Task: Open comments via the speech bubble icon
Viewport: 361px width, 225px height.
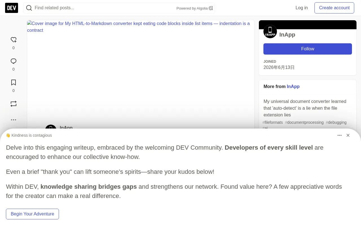Action: click(14, 61)
